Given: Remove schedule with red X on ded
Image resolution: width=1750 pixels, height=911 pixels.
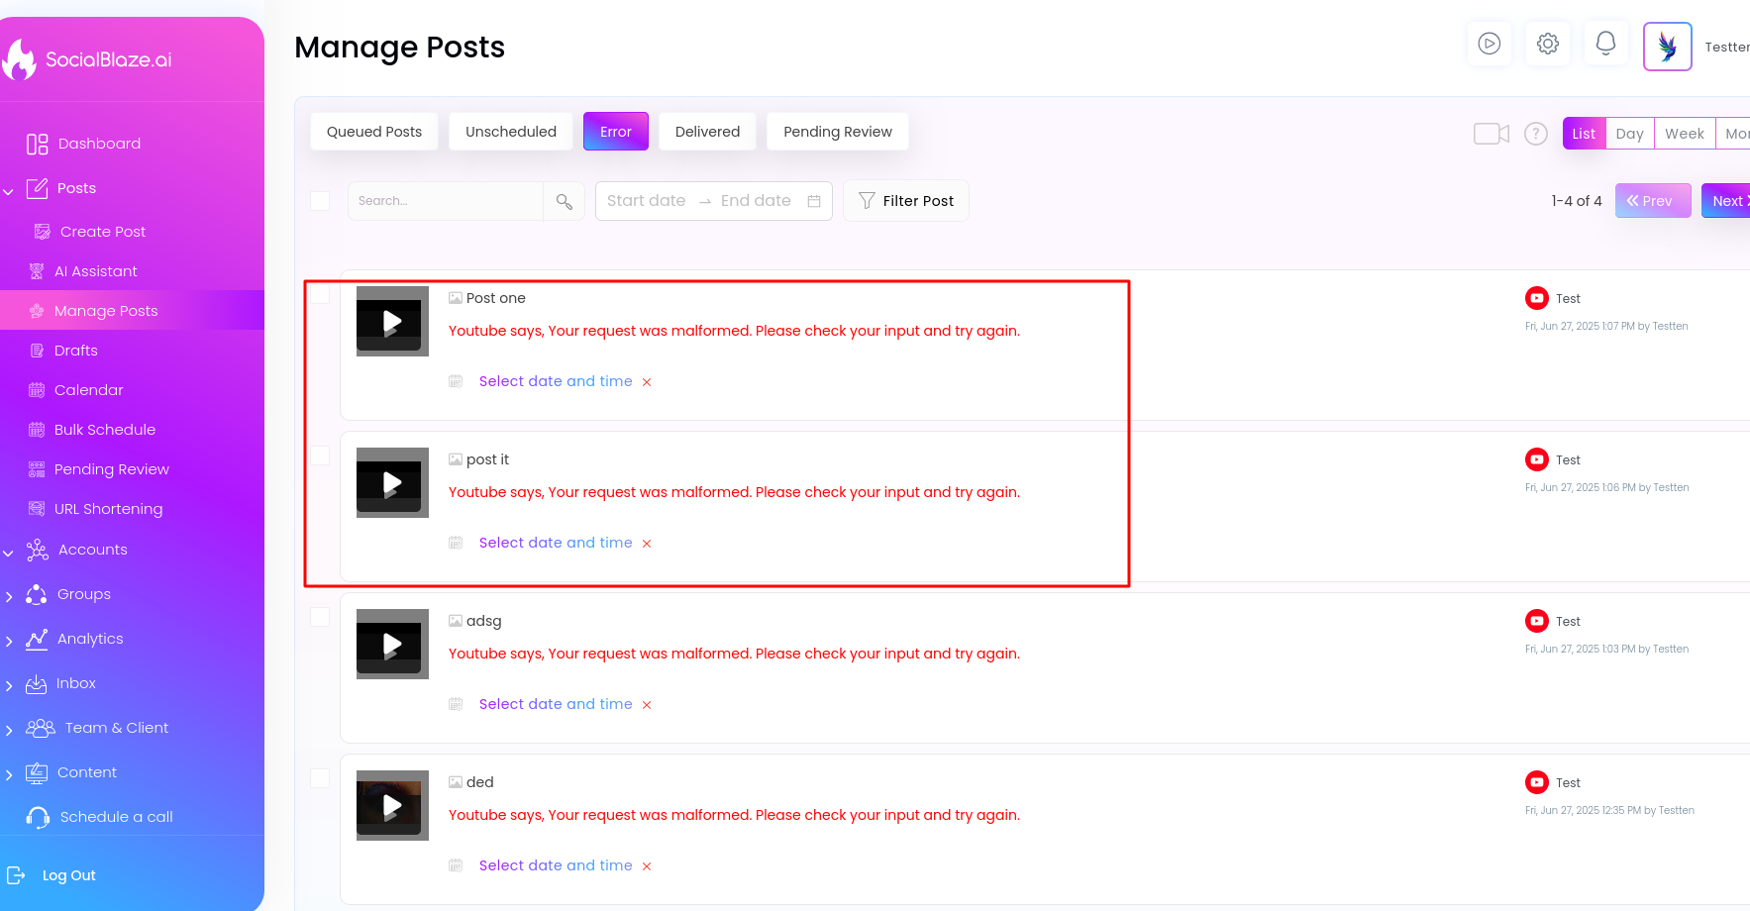Looking at the screenshot, I should point(647,866).
